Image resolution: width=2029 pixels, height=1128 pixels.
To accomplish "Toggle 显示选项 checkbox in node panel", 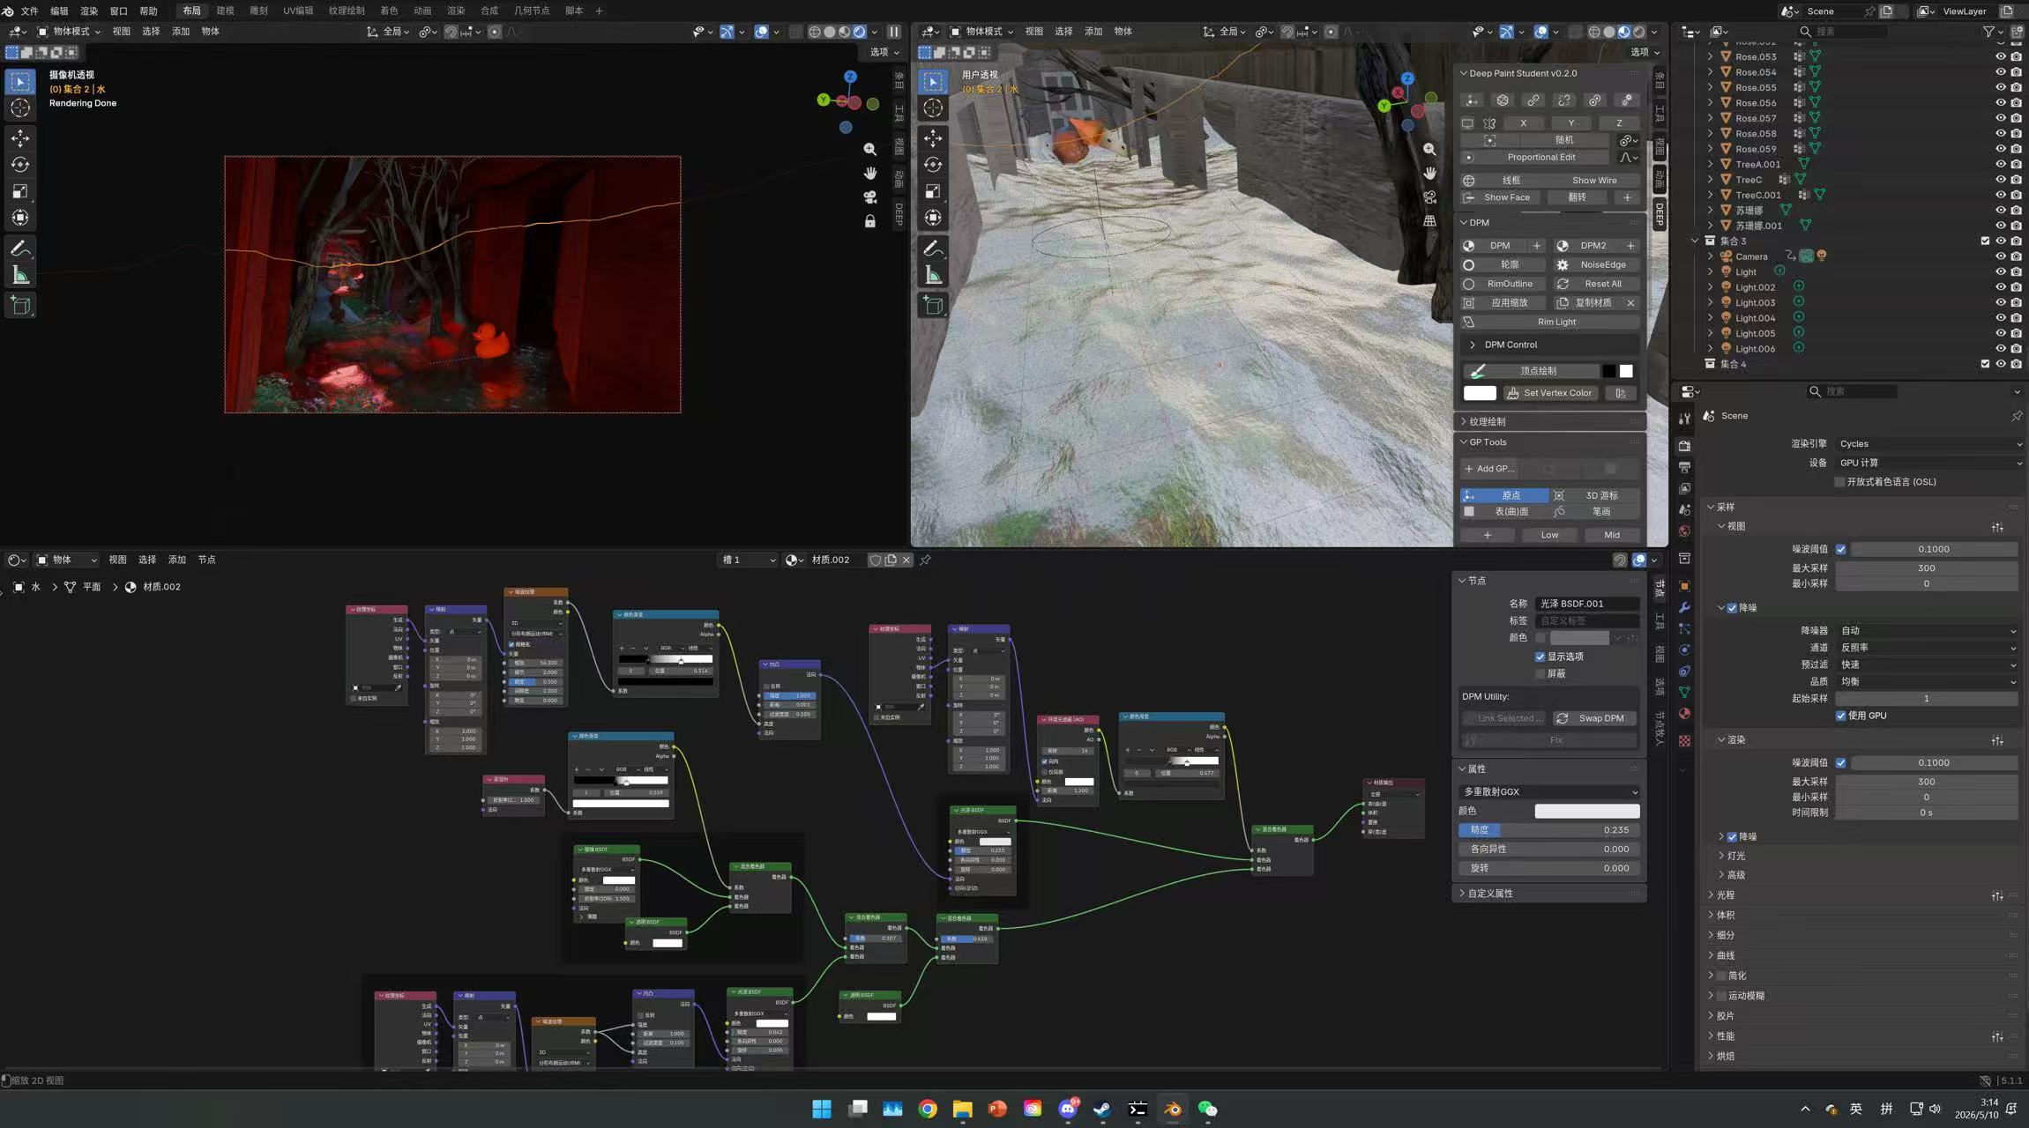I will point(1540,657).
